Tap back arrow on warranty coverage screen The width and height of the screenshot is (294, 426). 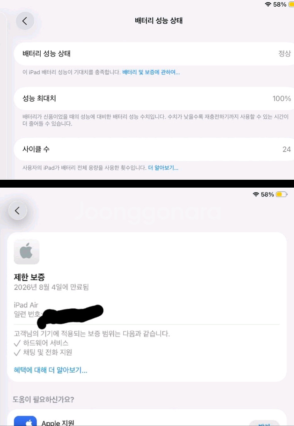[x=17, y=211]
